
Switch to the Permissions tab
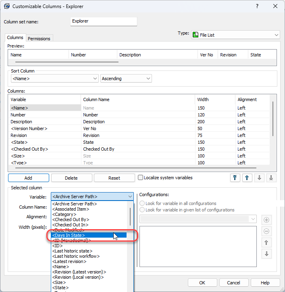(39, 39)
